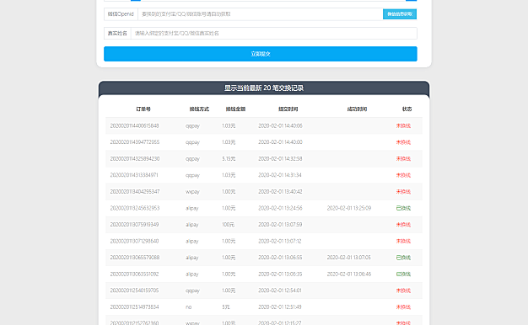Click order number 2020020114394772965
Screen dimensions: 528x325
[135, 142]
